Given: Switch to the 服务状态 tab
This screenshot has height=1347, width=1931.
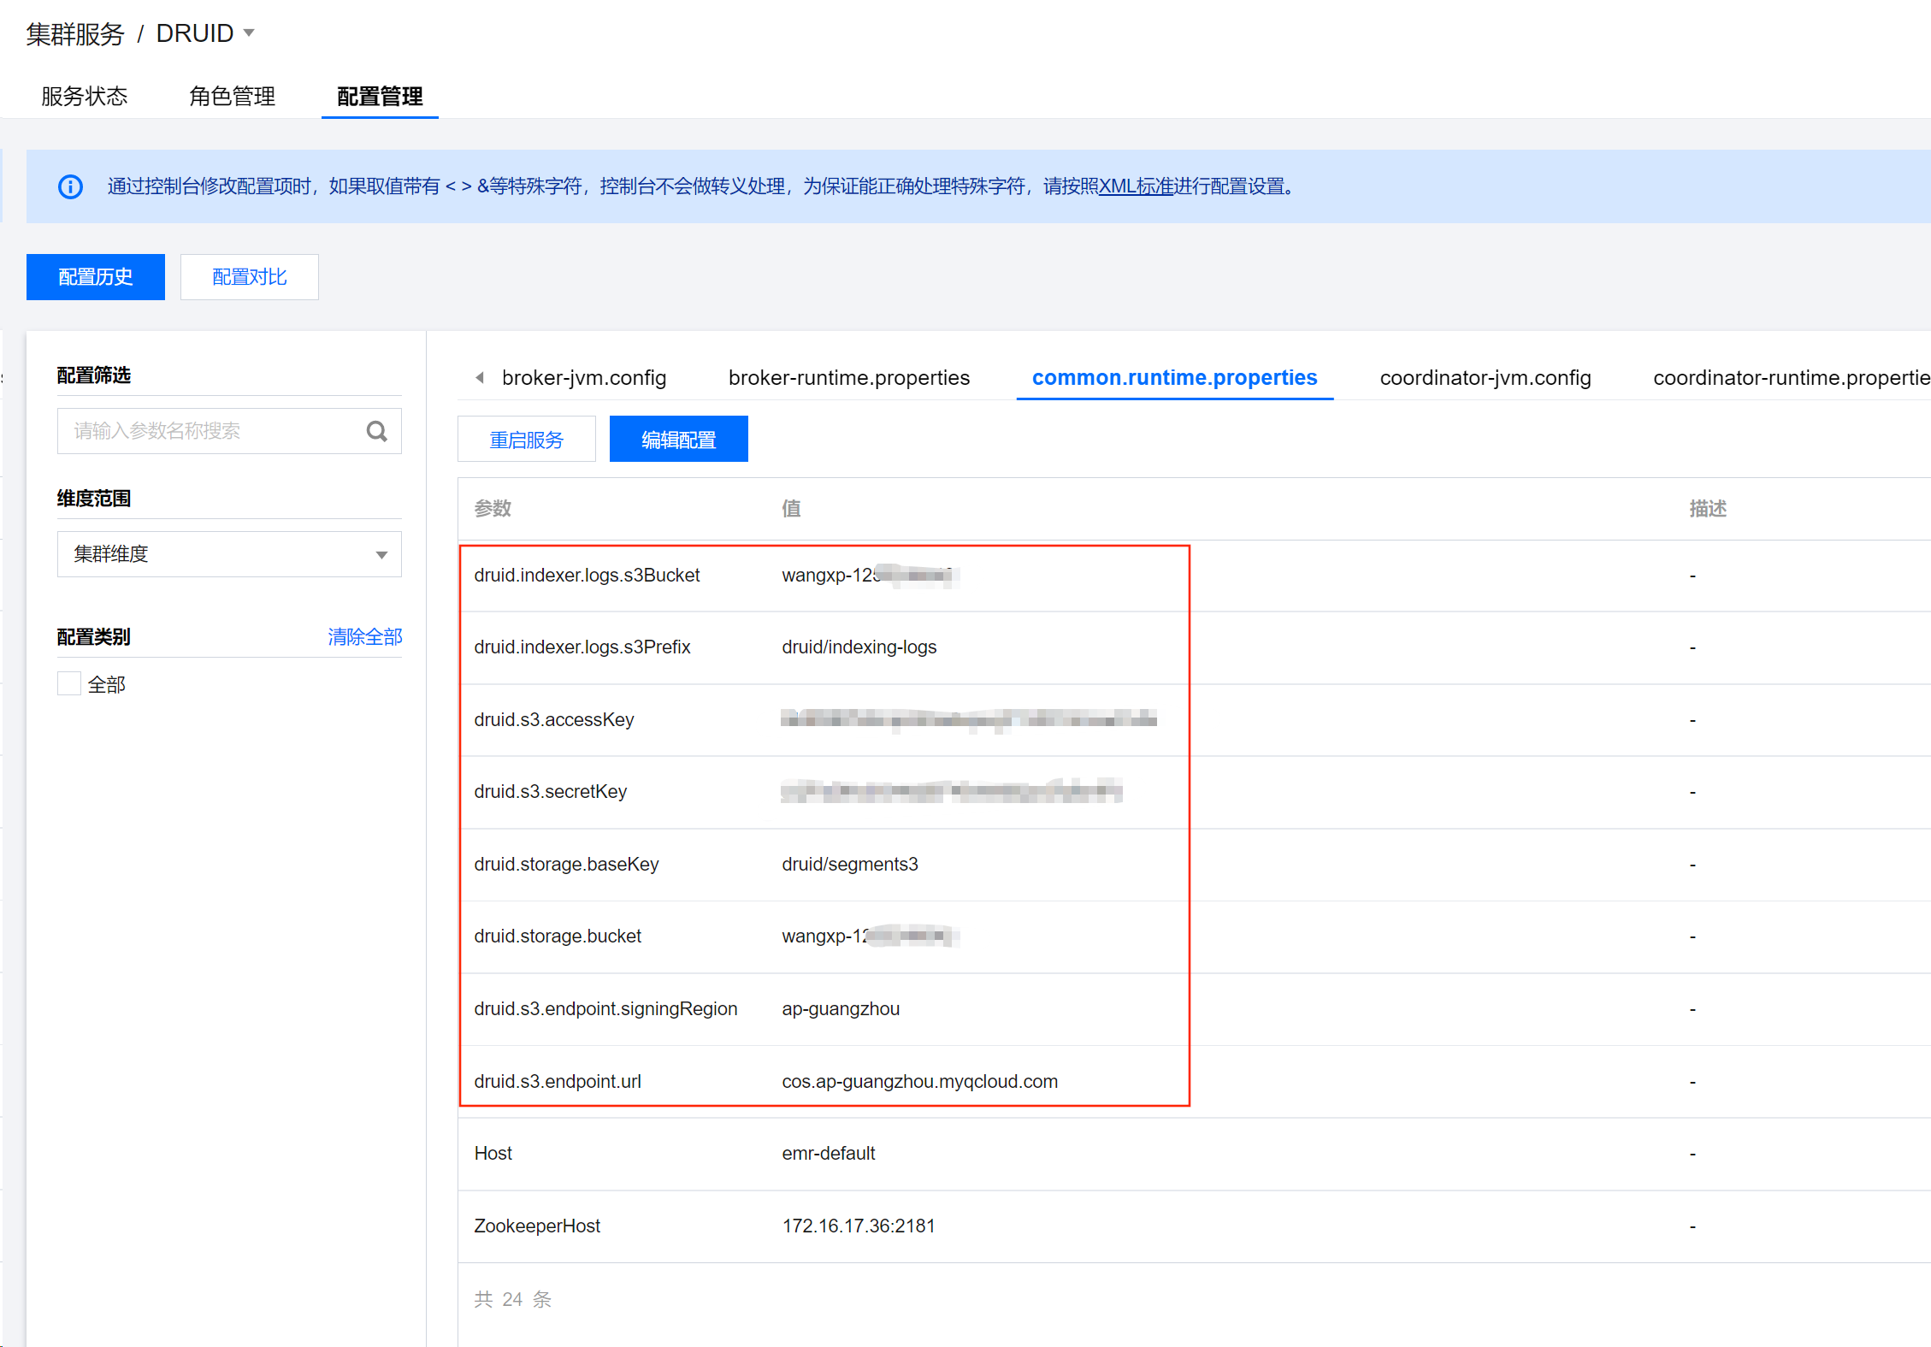Looking at the screenshot, I should 83,97.
